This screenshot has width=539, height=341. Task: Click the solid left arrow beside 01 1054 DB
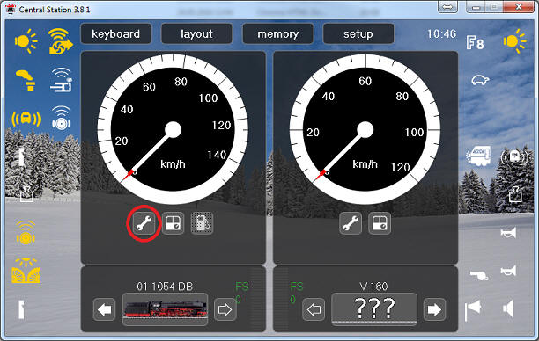click(x=104, y=309)
